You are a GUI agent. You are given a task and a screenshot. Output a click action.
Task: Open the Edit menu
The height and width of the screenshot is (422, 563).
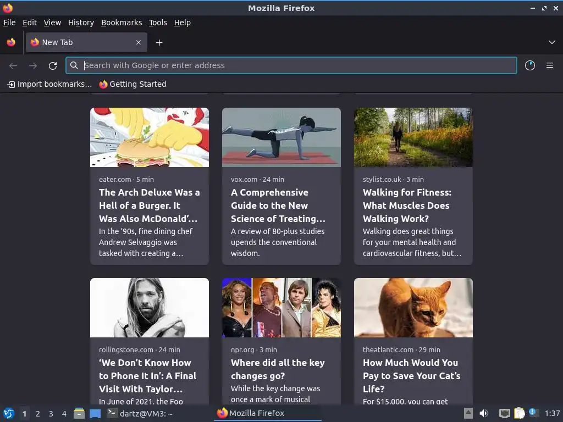[x=30, y=23]
